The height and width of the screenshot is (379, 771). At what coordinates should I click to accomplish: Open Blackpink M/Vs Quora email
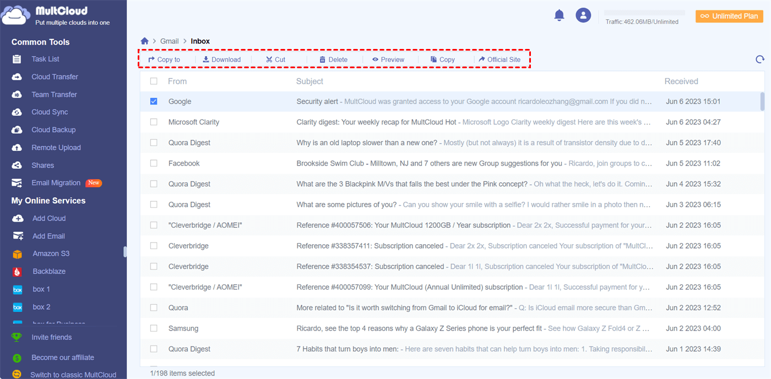click(412, 184)
